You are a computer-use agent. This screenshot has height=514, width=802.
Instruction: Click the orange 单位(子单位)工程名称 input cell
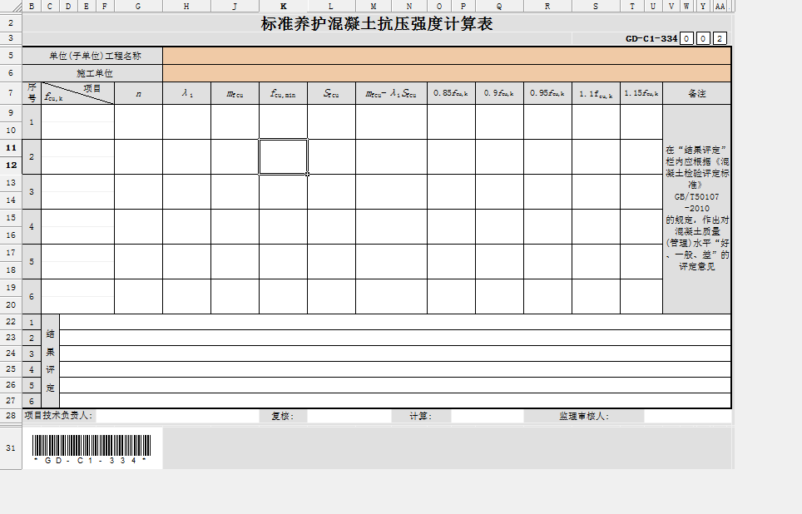point(447,57)
